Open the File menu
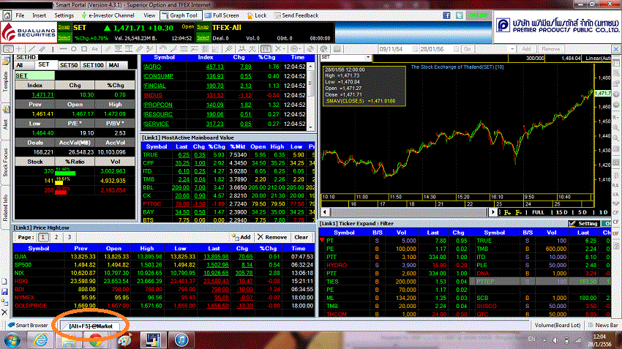 (20, 15)
